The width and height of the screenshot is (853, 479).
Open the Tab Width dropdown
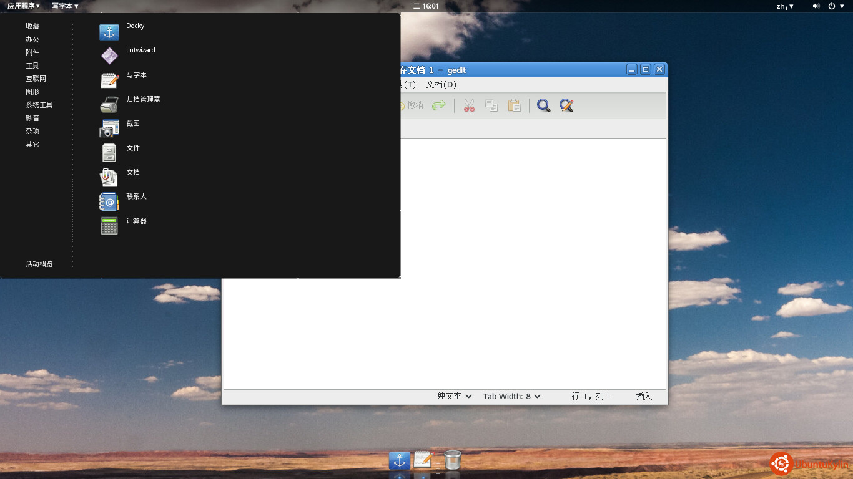point(511,396)
